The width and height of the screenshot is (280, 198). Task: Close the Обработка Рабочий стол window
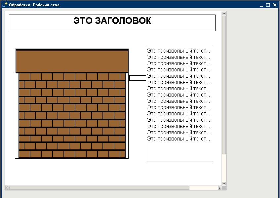[x=274, y=5]
